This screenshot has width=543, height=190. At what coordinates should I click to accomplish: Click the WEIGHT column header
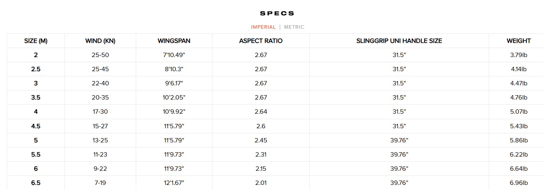[519, 41]
